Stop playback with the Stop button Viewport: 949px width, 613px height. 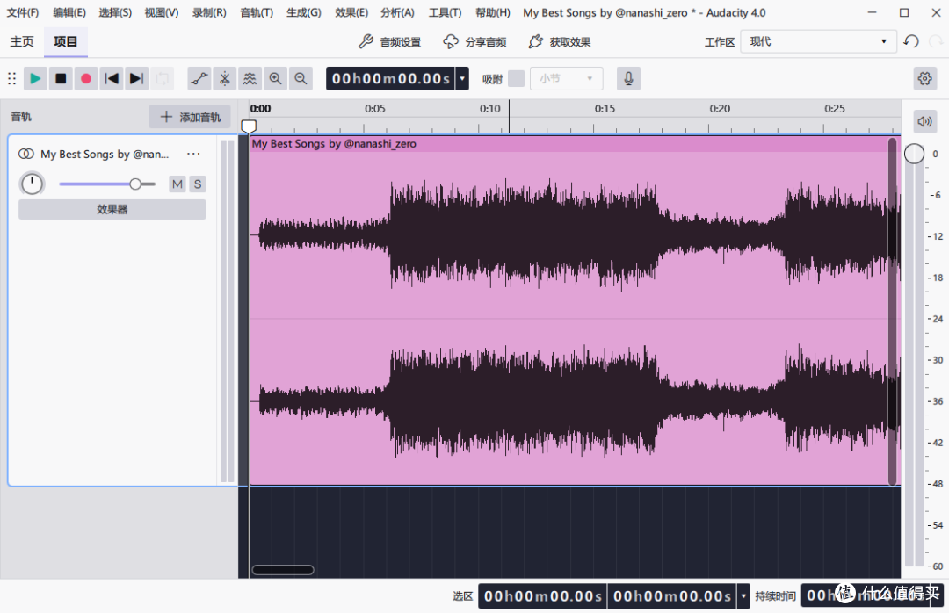pos(61,79)
